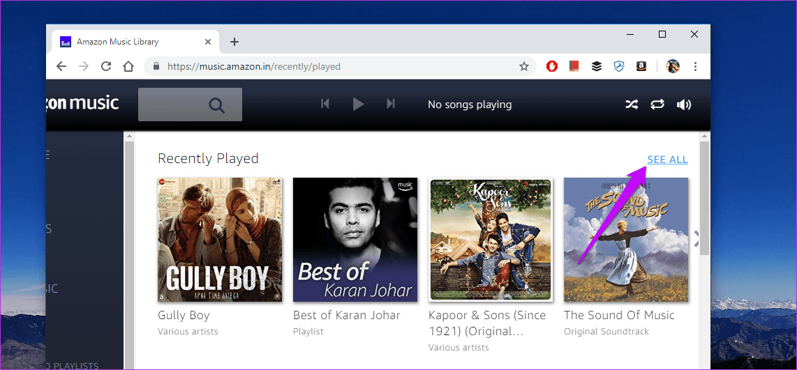Select the Amazon Music Library tab
Screen dimensions: 797x370
[x=135, y=42]
